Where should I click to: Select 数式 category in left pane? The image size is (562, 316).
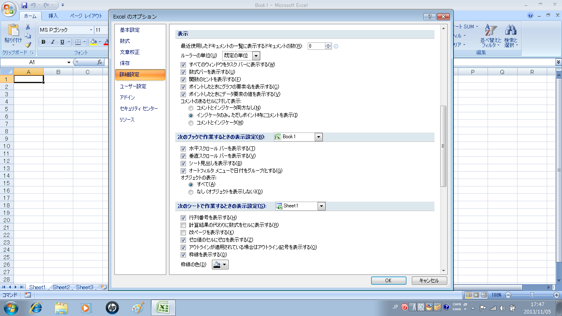point(125,41)
